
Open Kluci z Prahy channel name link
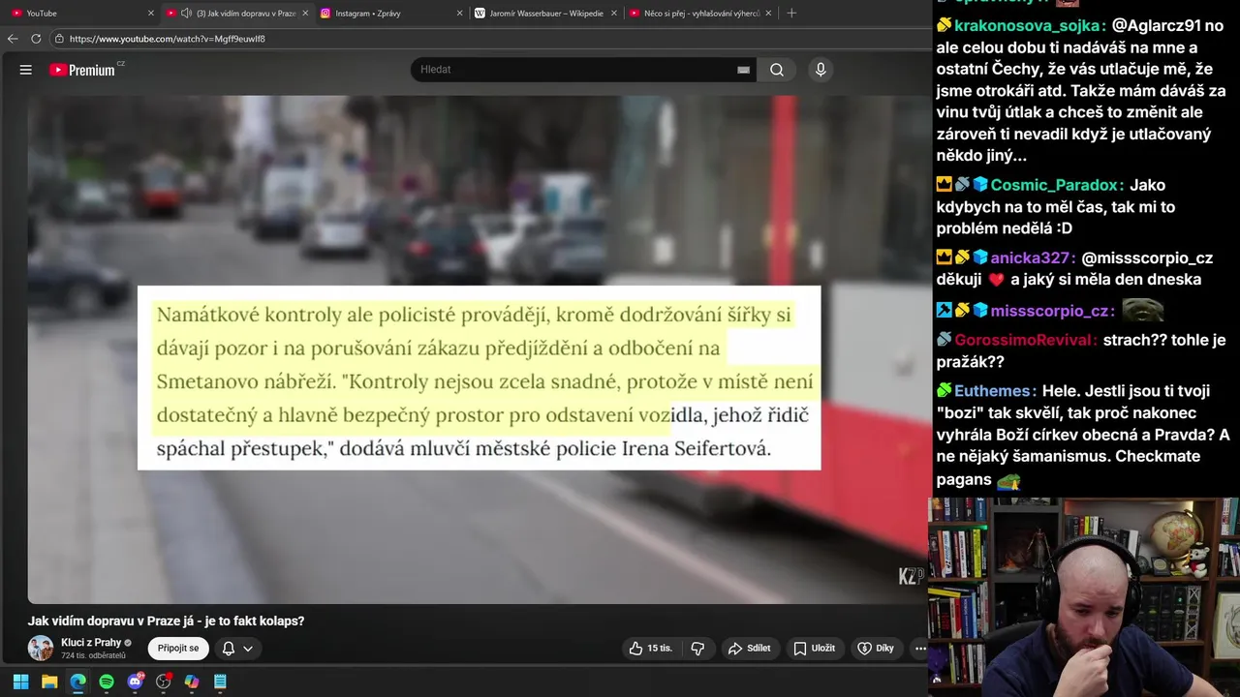point(91,643)
